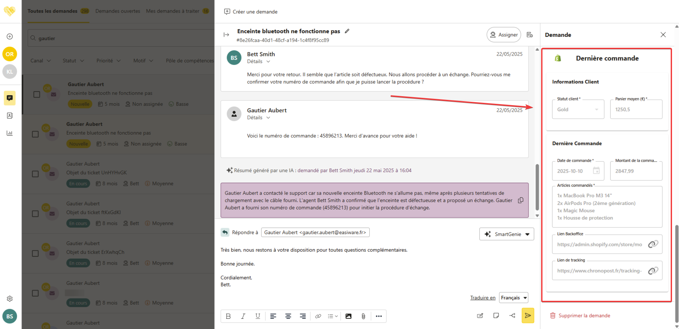Copy the AI-generated summary text

coord(521,200)
